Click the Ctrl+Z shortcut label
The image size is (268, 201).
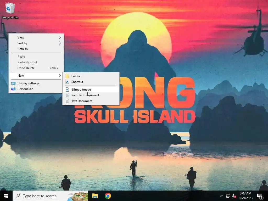(54, 68)
